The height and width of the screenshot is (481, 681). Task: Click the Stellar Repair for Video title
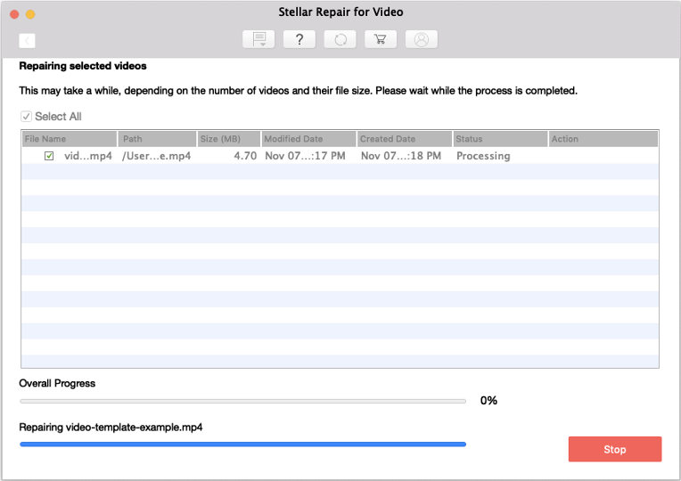tap(340, 12)
